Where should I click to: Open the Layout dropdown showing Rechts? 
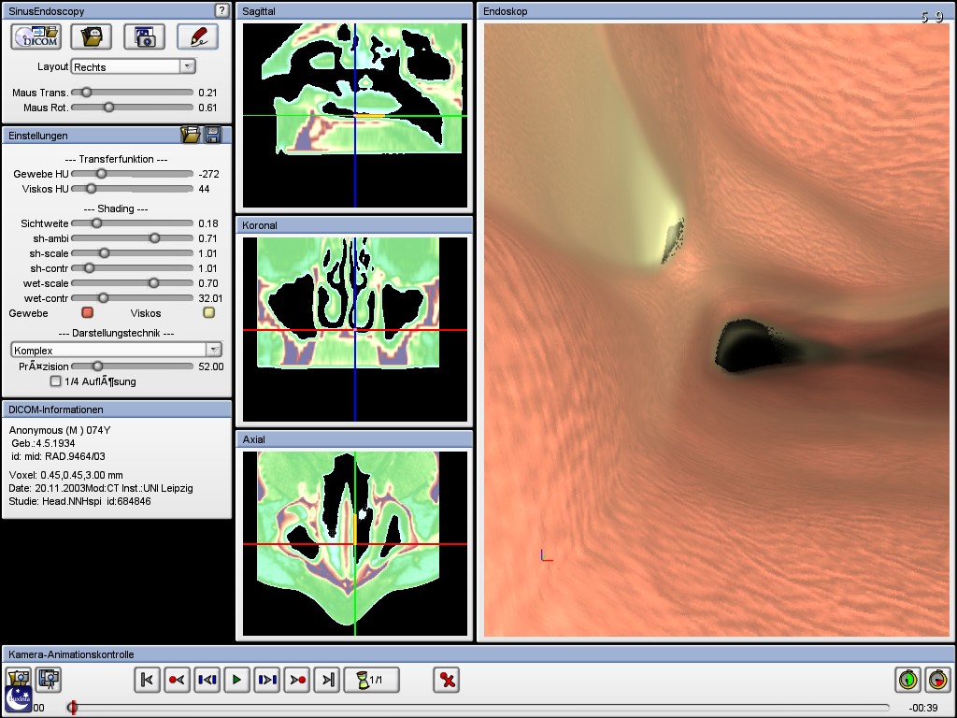coord(133,66)
